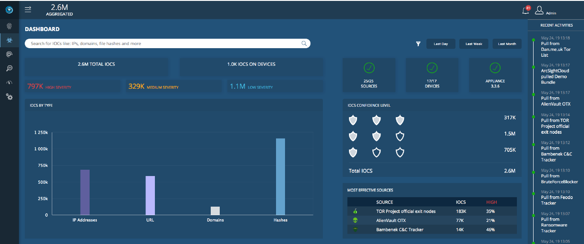Click the 17/17 Devices green checkmark
This screenshot has width=584, height=244.
(432, 68)
